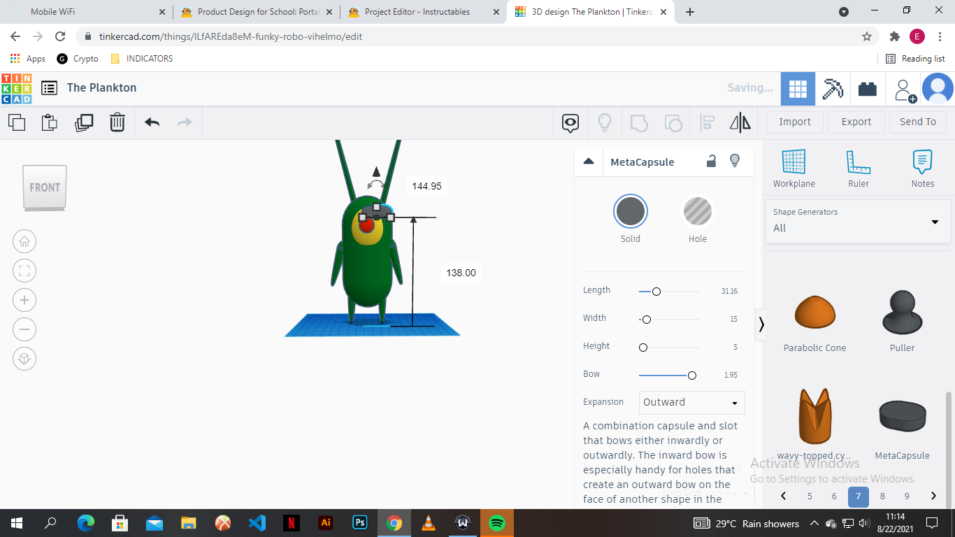Toggle the MetaCapsule lock icon
The image size is (955, 537).
[711, 162]
